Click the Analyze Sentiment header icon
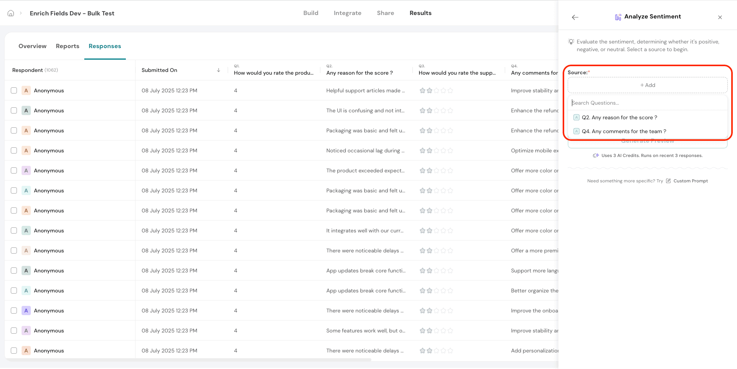 pyautogui.click(x=618, y=17)
